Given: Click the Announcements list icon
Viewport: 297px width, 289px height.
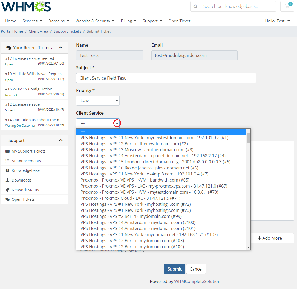Looking at the screenshot, I should 7,161.
